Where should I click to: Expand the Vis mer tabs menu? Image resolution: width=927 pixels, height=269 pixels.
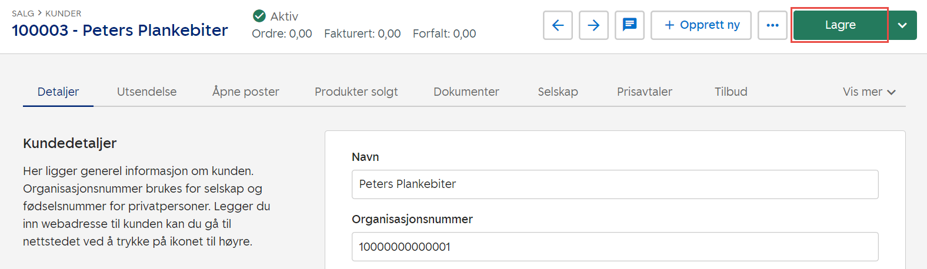coord(869,92)
